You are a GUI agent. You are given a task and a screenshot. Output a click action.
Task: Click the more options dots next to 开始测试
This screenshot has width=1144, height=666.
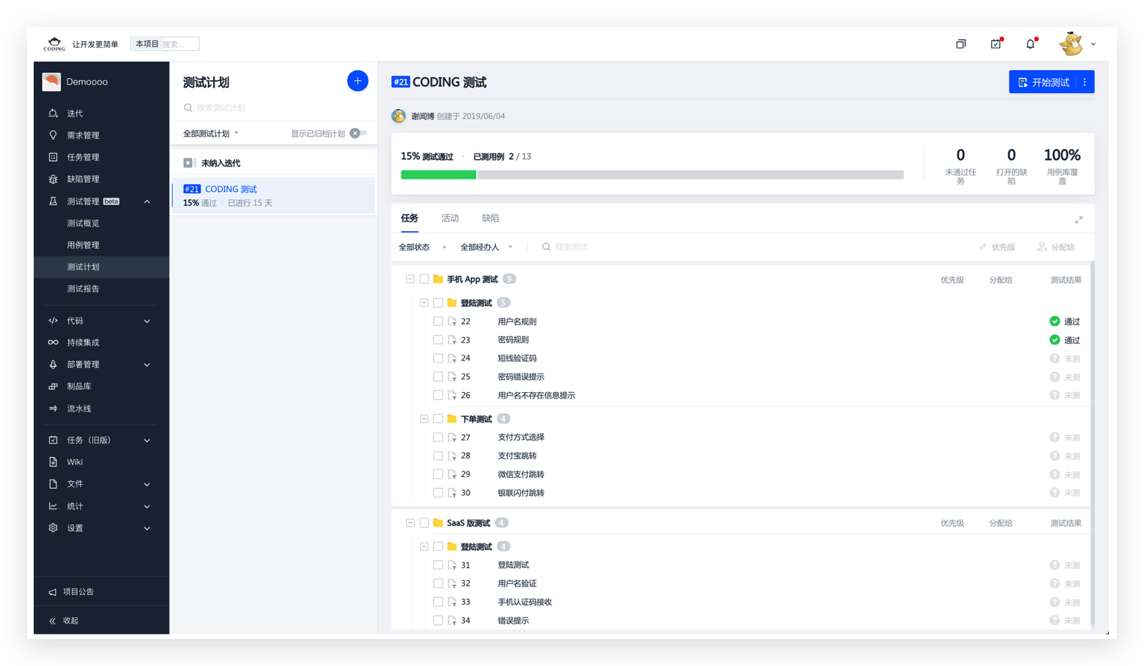[x=1085, y=82]
